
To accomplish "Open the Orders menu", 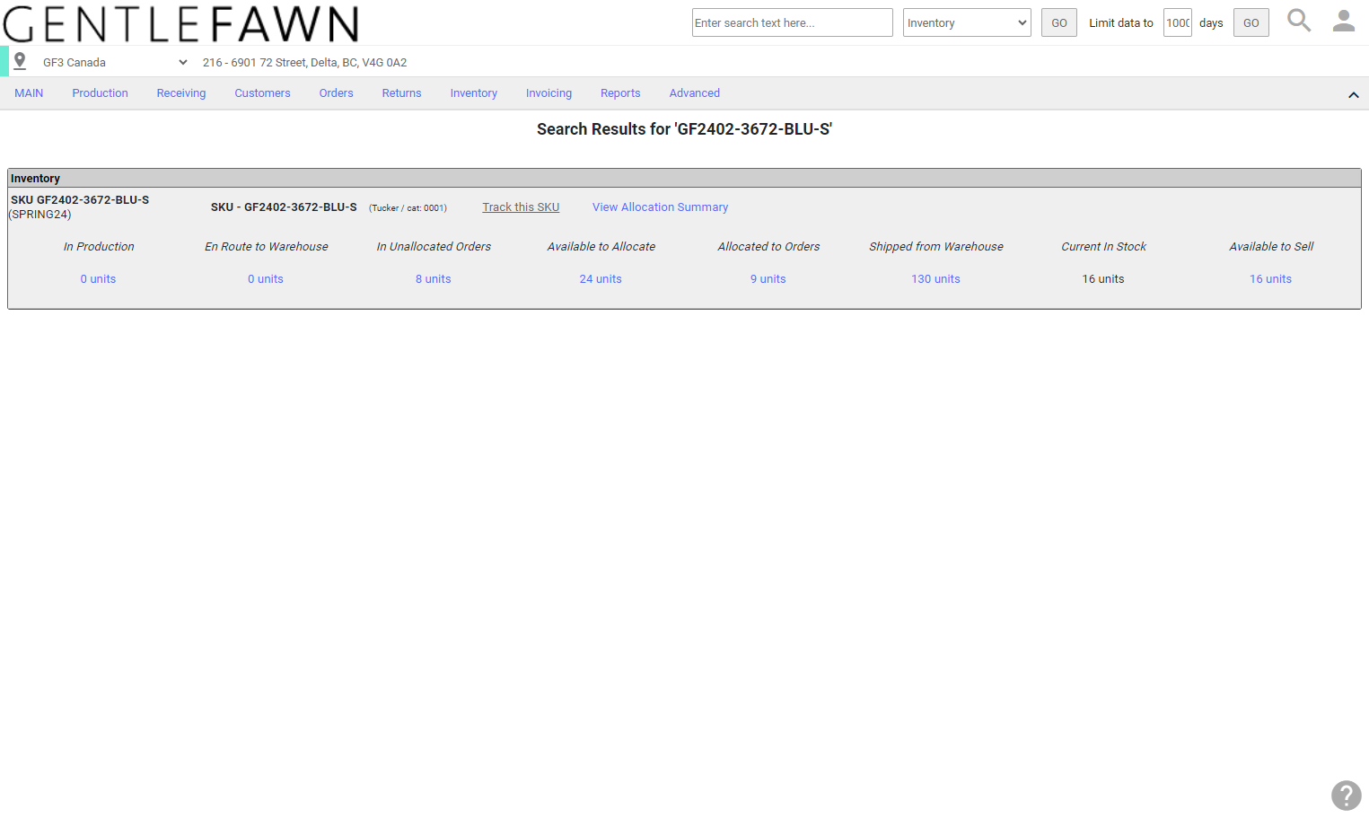I will 337,93.
